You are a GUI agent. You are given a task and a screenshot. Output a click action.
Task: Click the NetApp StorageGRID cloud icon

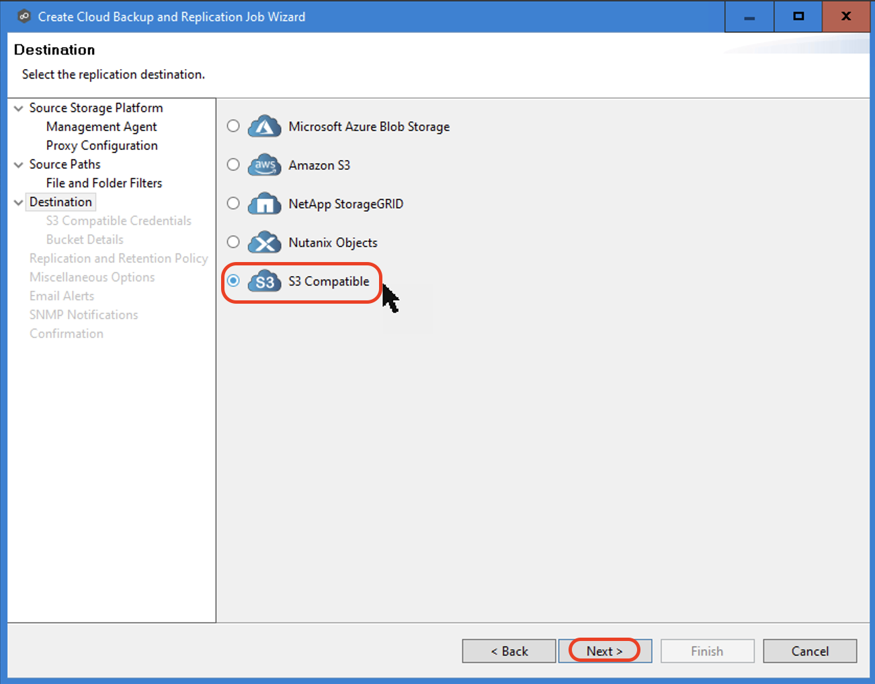point(264,204)
